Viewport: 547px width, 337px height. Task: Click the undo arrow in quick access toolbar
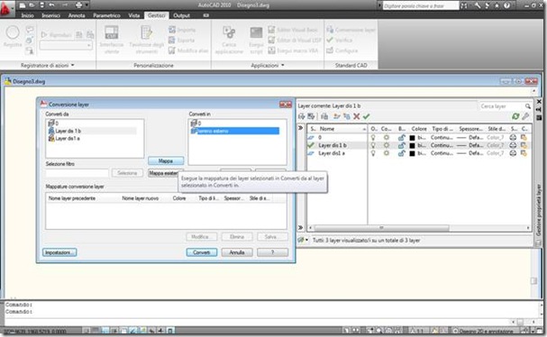51,5
